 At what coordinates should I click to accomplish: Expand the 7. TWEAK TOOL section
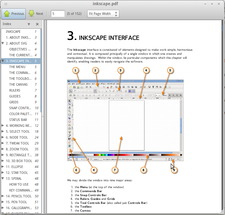(x=3, y=143)
